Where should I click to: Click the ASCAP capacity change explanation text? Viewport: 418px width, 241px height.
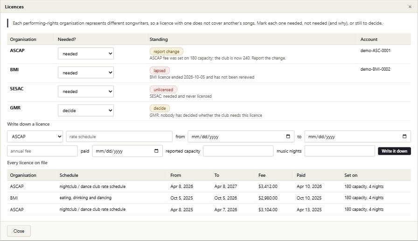(x=217, y=58)
